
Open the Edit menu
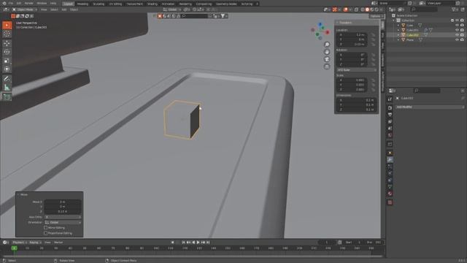tap(19, 3)
